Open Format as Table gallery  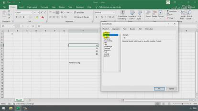[x=132, y=15]
